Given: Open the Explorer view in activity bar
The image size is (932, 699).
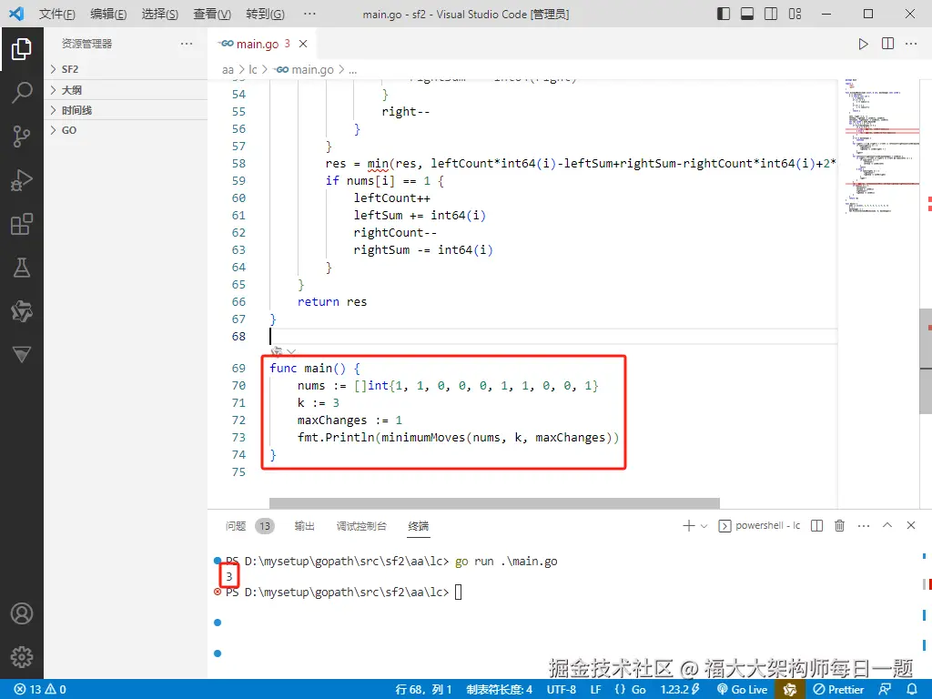Looking at the screenshot, I should (22, 49).
